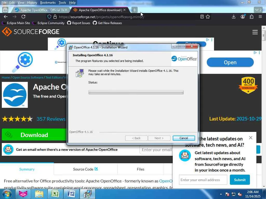The height and width of the screenshot is (199, 266).
Task: Select the installer icon in taskbar
Action: coord(88,194)
